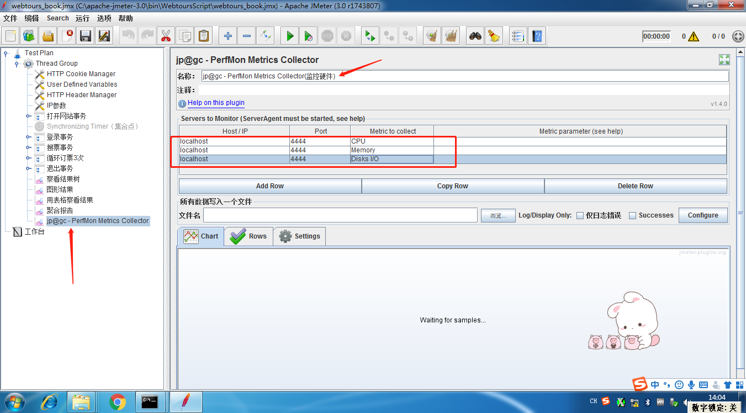Select User Defined Variables in tree
Viewport: 746px width, 413px height.
82,84
